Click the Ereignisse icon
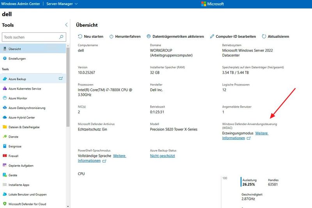Viewport: 312px width, 208px height. (5, 146)
